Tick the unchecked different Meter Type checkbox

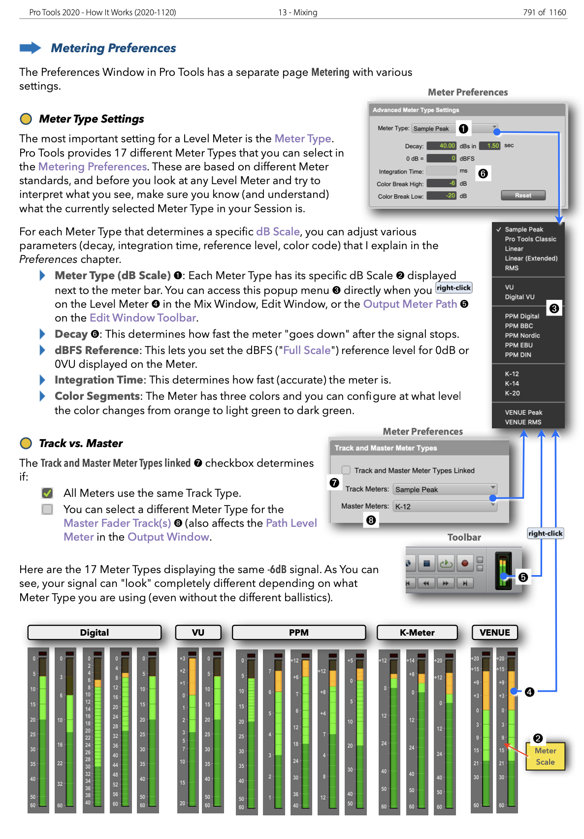[47, 509]
